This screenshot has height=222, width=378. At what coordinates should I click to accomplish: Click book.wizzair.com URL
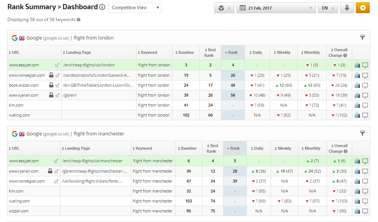(x=24, y=85)
